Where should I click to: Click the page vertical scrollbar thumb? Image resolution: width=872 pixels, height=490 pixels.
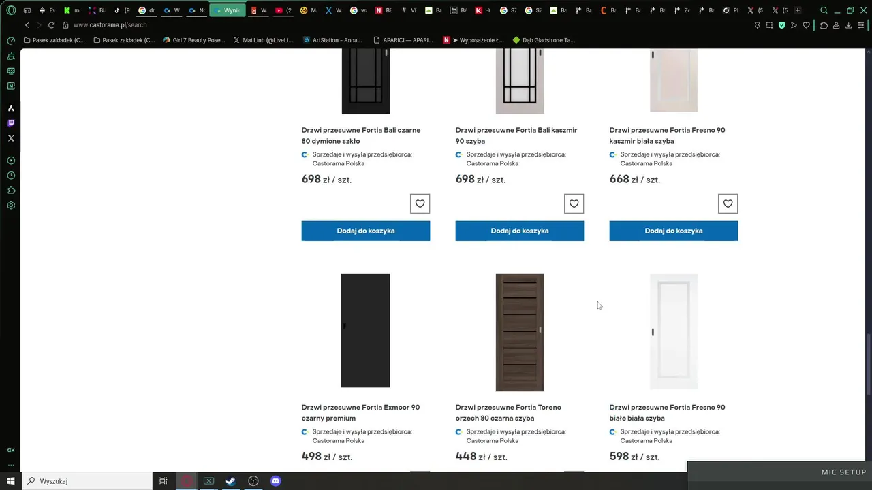(x=868, y=364)
